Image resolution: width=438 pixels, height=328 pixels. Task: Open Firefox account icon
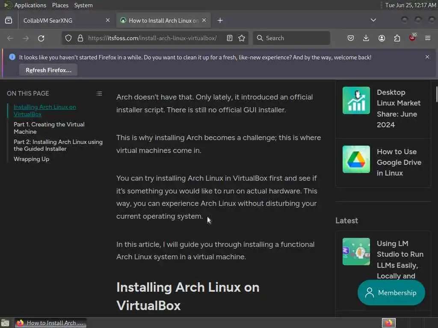point(382,38)
